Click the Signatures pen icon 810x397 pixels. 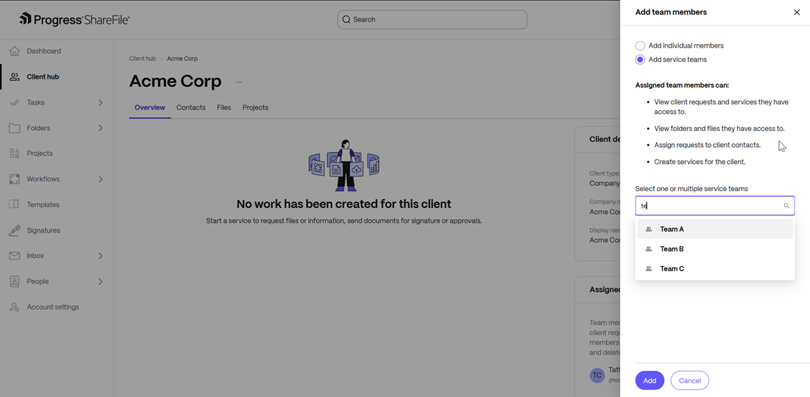click(14, 230)
